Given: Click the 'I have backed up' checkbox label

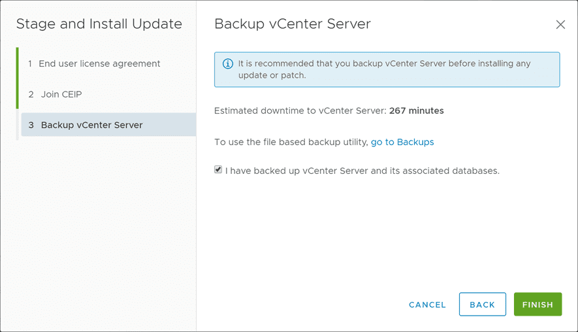Looking at the screenshot, I should coord(362,171).
